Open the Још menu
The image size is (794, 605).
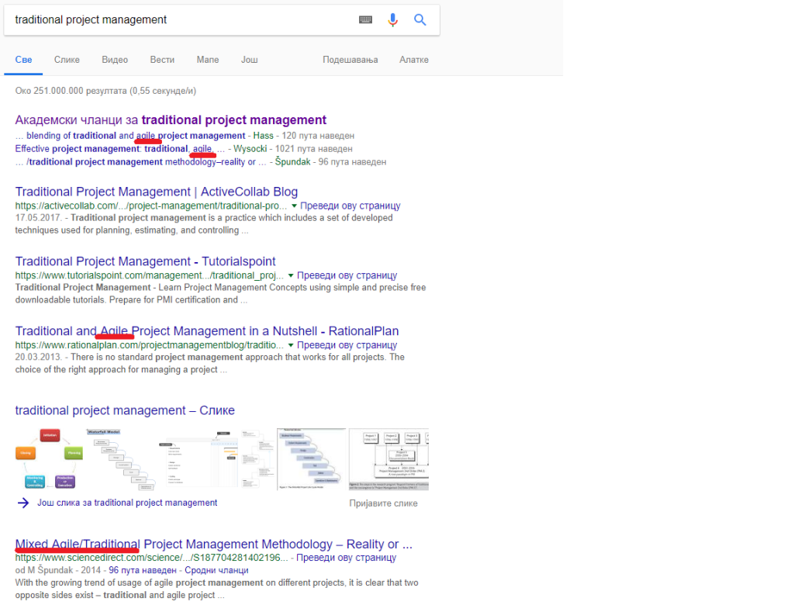pos(249,60)
